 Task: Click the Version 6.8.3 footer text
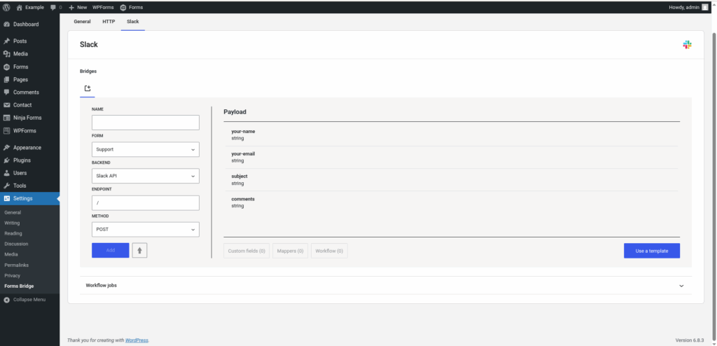click(690, 340)
